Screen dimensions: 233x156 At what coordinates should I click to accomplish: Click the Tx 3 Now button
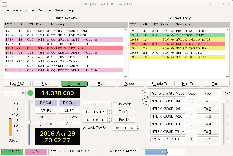pyautogui.click(x=208, y=116)
